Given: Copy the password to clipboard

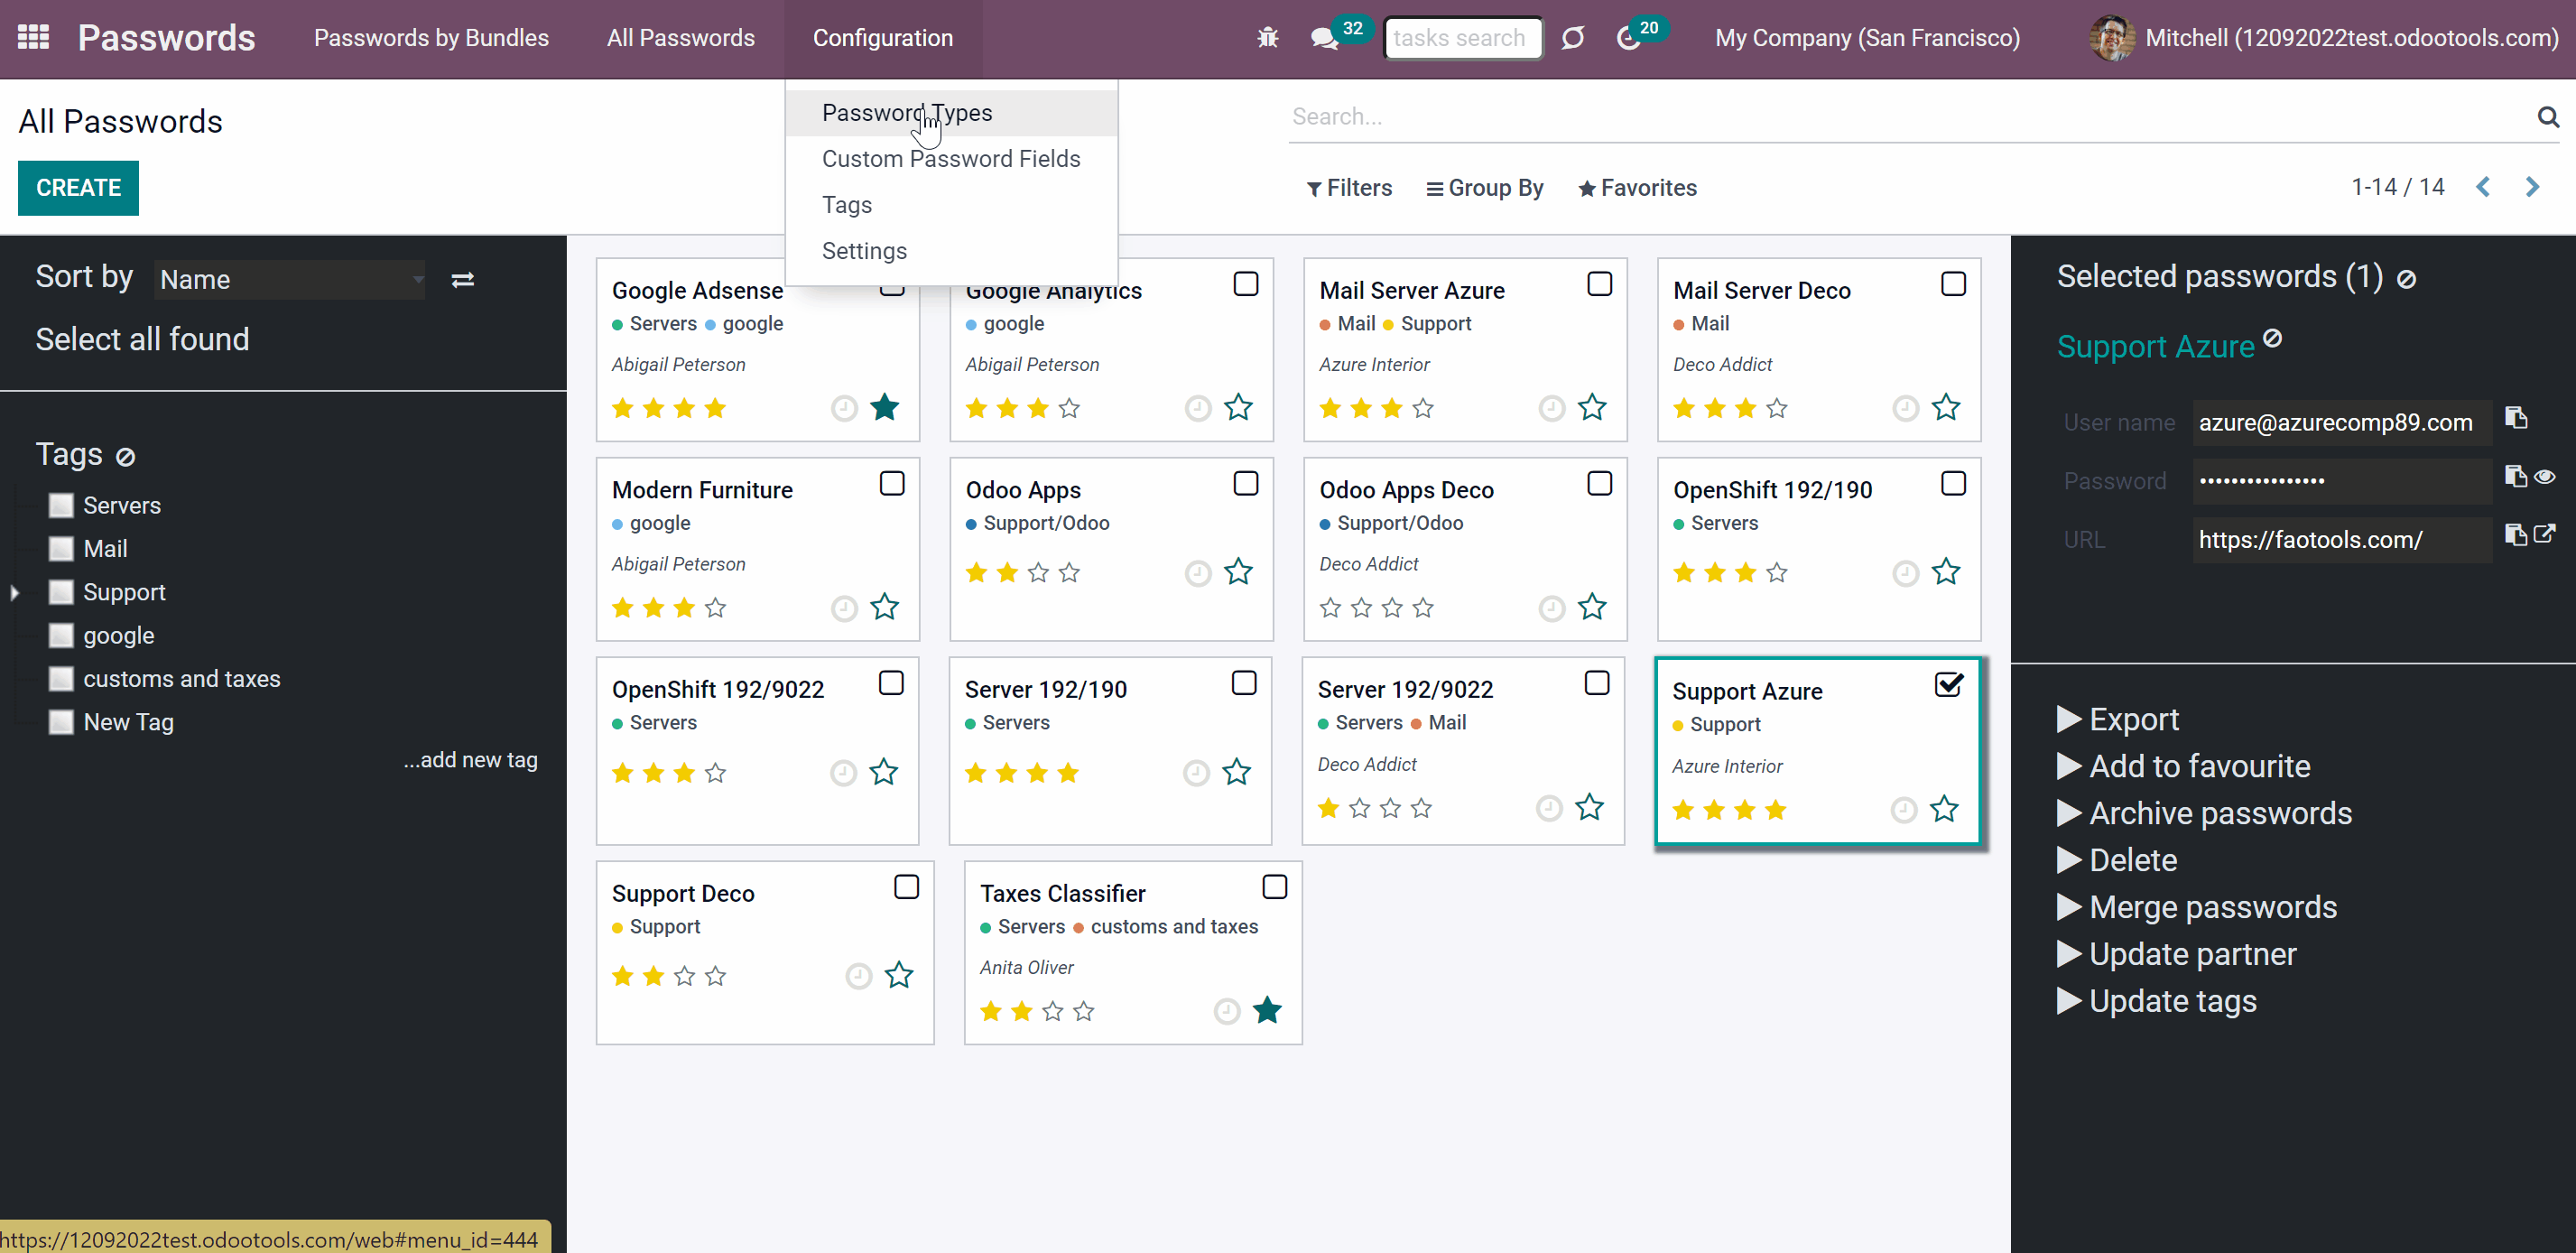Looking at the screenshot, I should (x=2515, y=476).
